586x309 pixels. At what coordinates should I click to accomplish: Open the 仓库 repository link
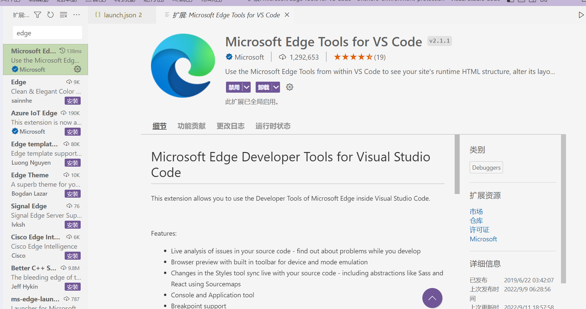(476, 220)
